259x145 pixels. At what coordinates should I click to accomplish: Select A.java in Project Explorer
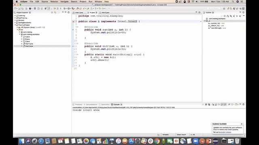(28, 37)
